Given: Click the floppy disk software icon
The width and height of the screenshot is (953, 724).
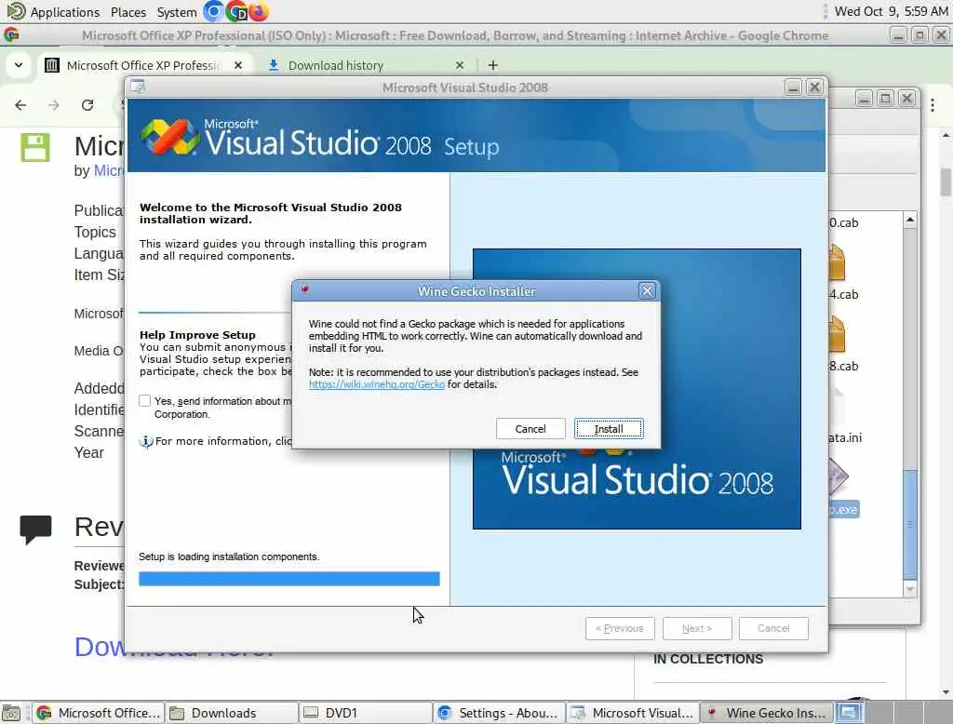Looking at the screenshot, I should click(35, 147).
